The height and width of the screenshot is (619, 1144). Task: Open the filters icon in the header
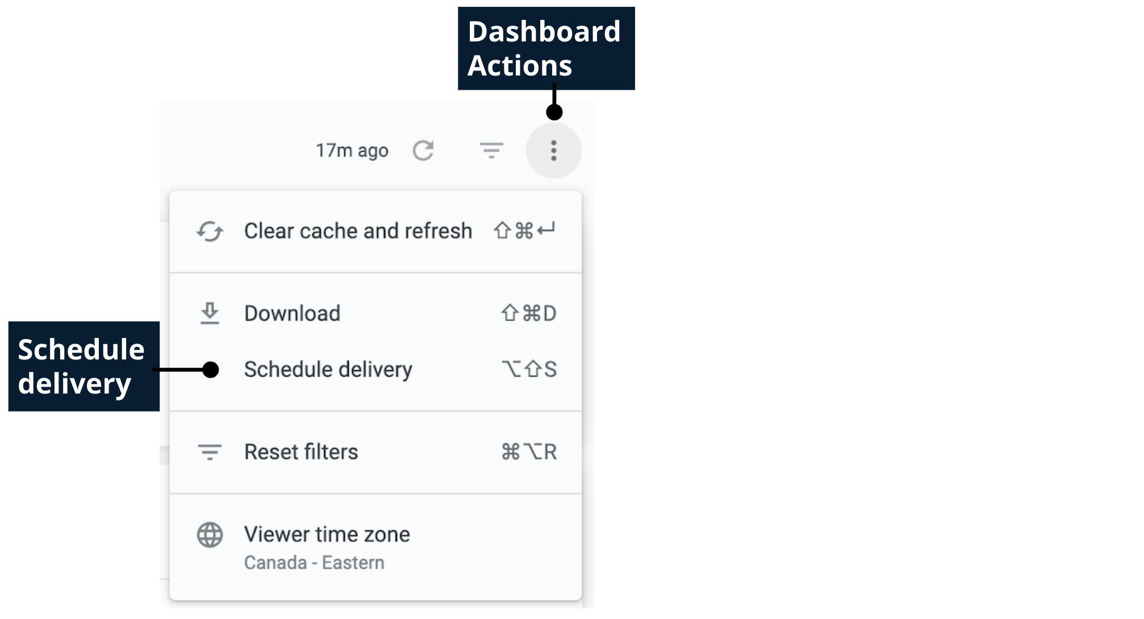pyautogui.click(x=491, y=150)
